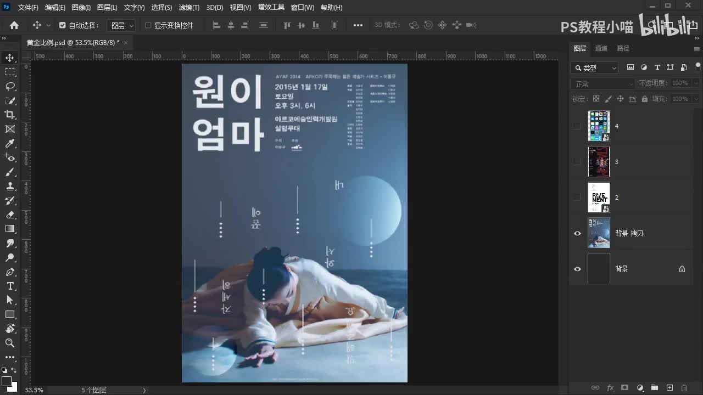Open the 填充 fill slider arrow
703x395 pixels.
pyautogui.click(x=696, y=99)
